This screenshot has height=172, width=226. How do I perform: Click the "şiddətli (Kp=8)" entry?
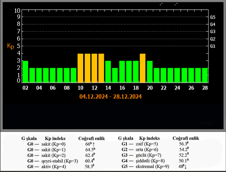[150, 161]
